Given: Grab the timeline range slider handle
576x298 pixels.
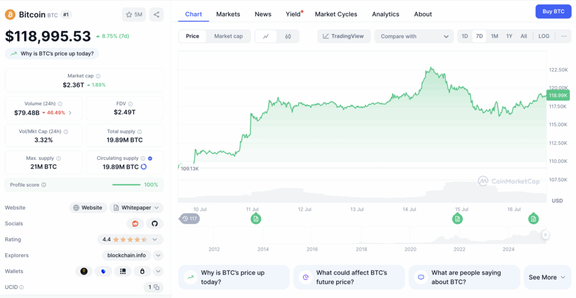Looking at the screenshot, I should pyautogui.click(x=546, y=235).
